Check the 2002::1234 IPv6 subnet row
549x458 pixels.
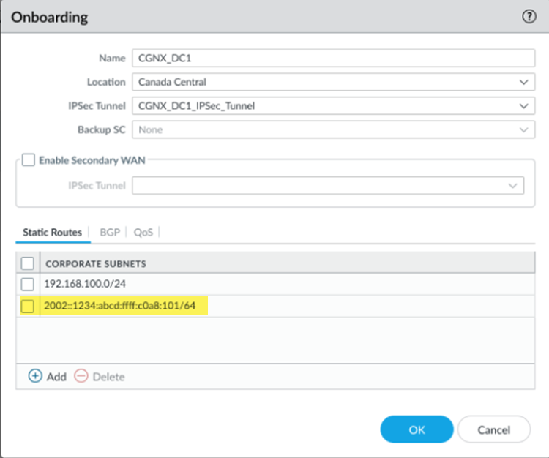coord(27,306)
